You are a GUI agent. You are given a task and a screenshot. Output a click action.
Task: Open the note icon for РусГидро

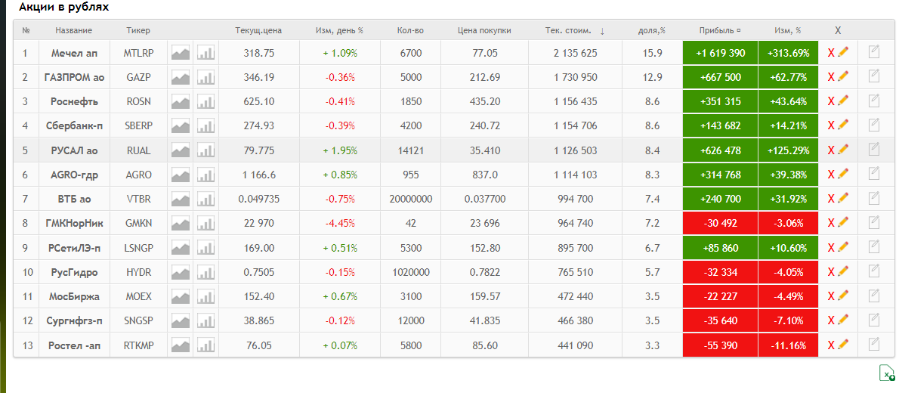pyautogui.click(x=874, y=271)
